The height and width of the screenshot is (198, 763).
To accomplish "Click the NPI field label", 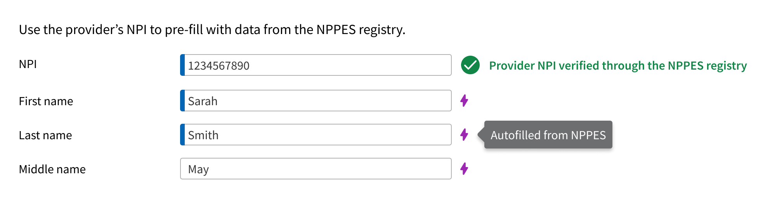I will (x=28, y=64).
